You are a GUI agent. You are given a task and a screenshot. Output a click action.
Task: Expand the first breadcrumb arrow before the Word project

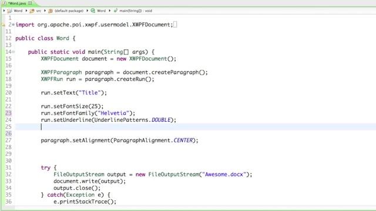[x=4, y=11]
